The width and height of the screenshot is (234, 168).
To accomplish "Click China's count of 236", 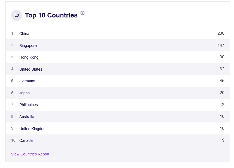I will pos(221,33).
